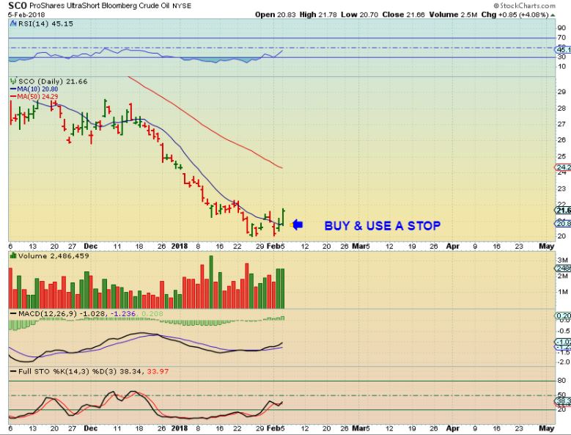Click the date 5-Feb-2018

point(26,15)
